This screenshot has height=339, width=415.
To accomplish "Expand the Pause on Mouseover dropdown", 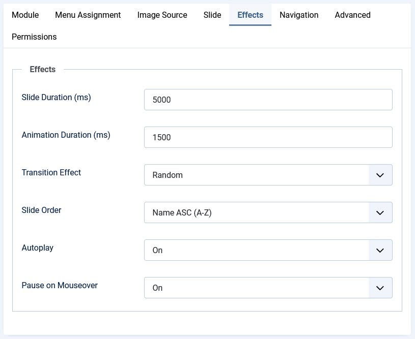I will [x=268, y=288].
